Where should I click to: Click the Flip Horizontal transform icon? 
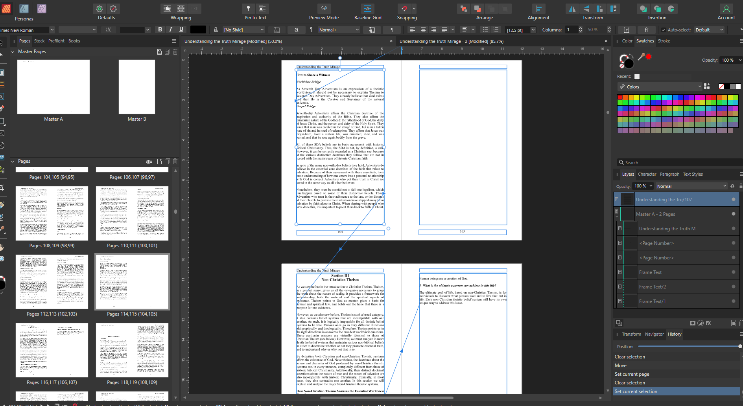[x=572, y=9]
